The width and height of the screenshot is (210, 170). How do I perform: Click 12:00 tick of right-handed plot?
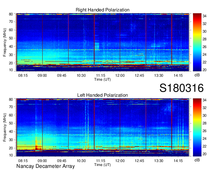coord(120,75)
